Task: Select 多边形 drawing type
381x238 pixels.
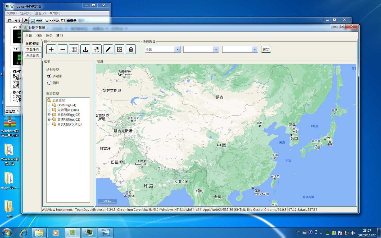Action: point(55,76)
